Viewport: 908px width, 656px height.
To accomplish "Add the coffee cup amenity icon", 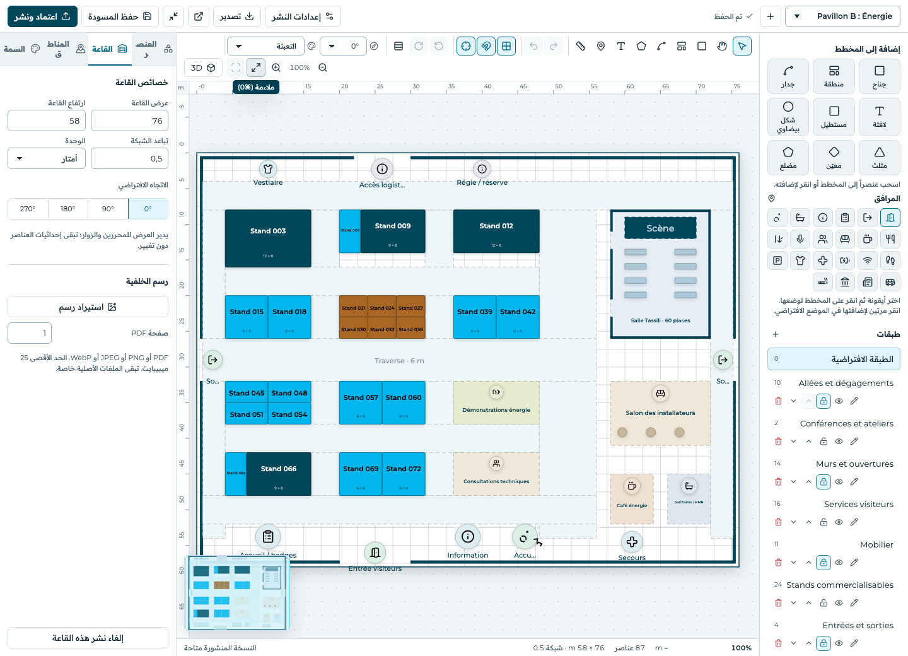I will coord(868,239).
